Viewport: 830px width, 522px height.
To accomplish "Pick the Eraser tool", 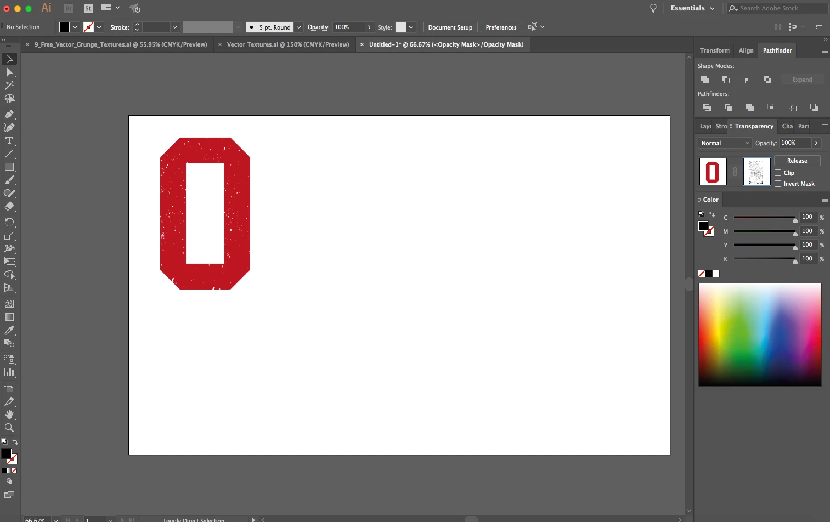I will tap(9, 207).
